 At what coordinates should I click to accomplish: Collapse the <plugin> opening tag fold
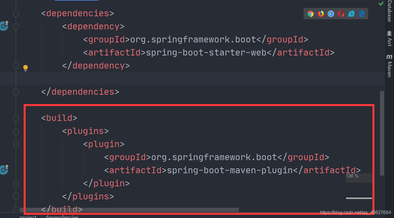click(16, 144)
